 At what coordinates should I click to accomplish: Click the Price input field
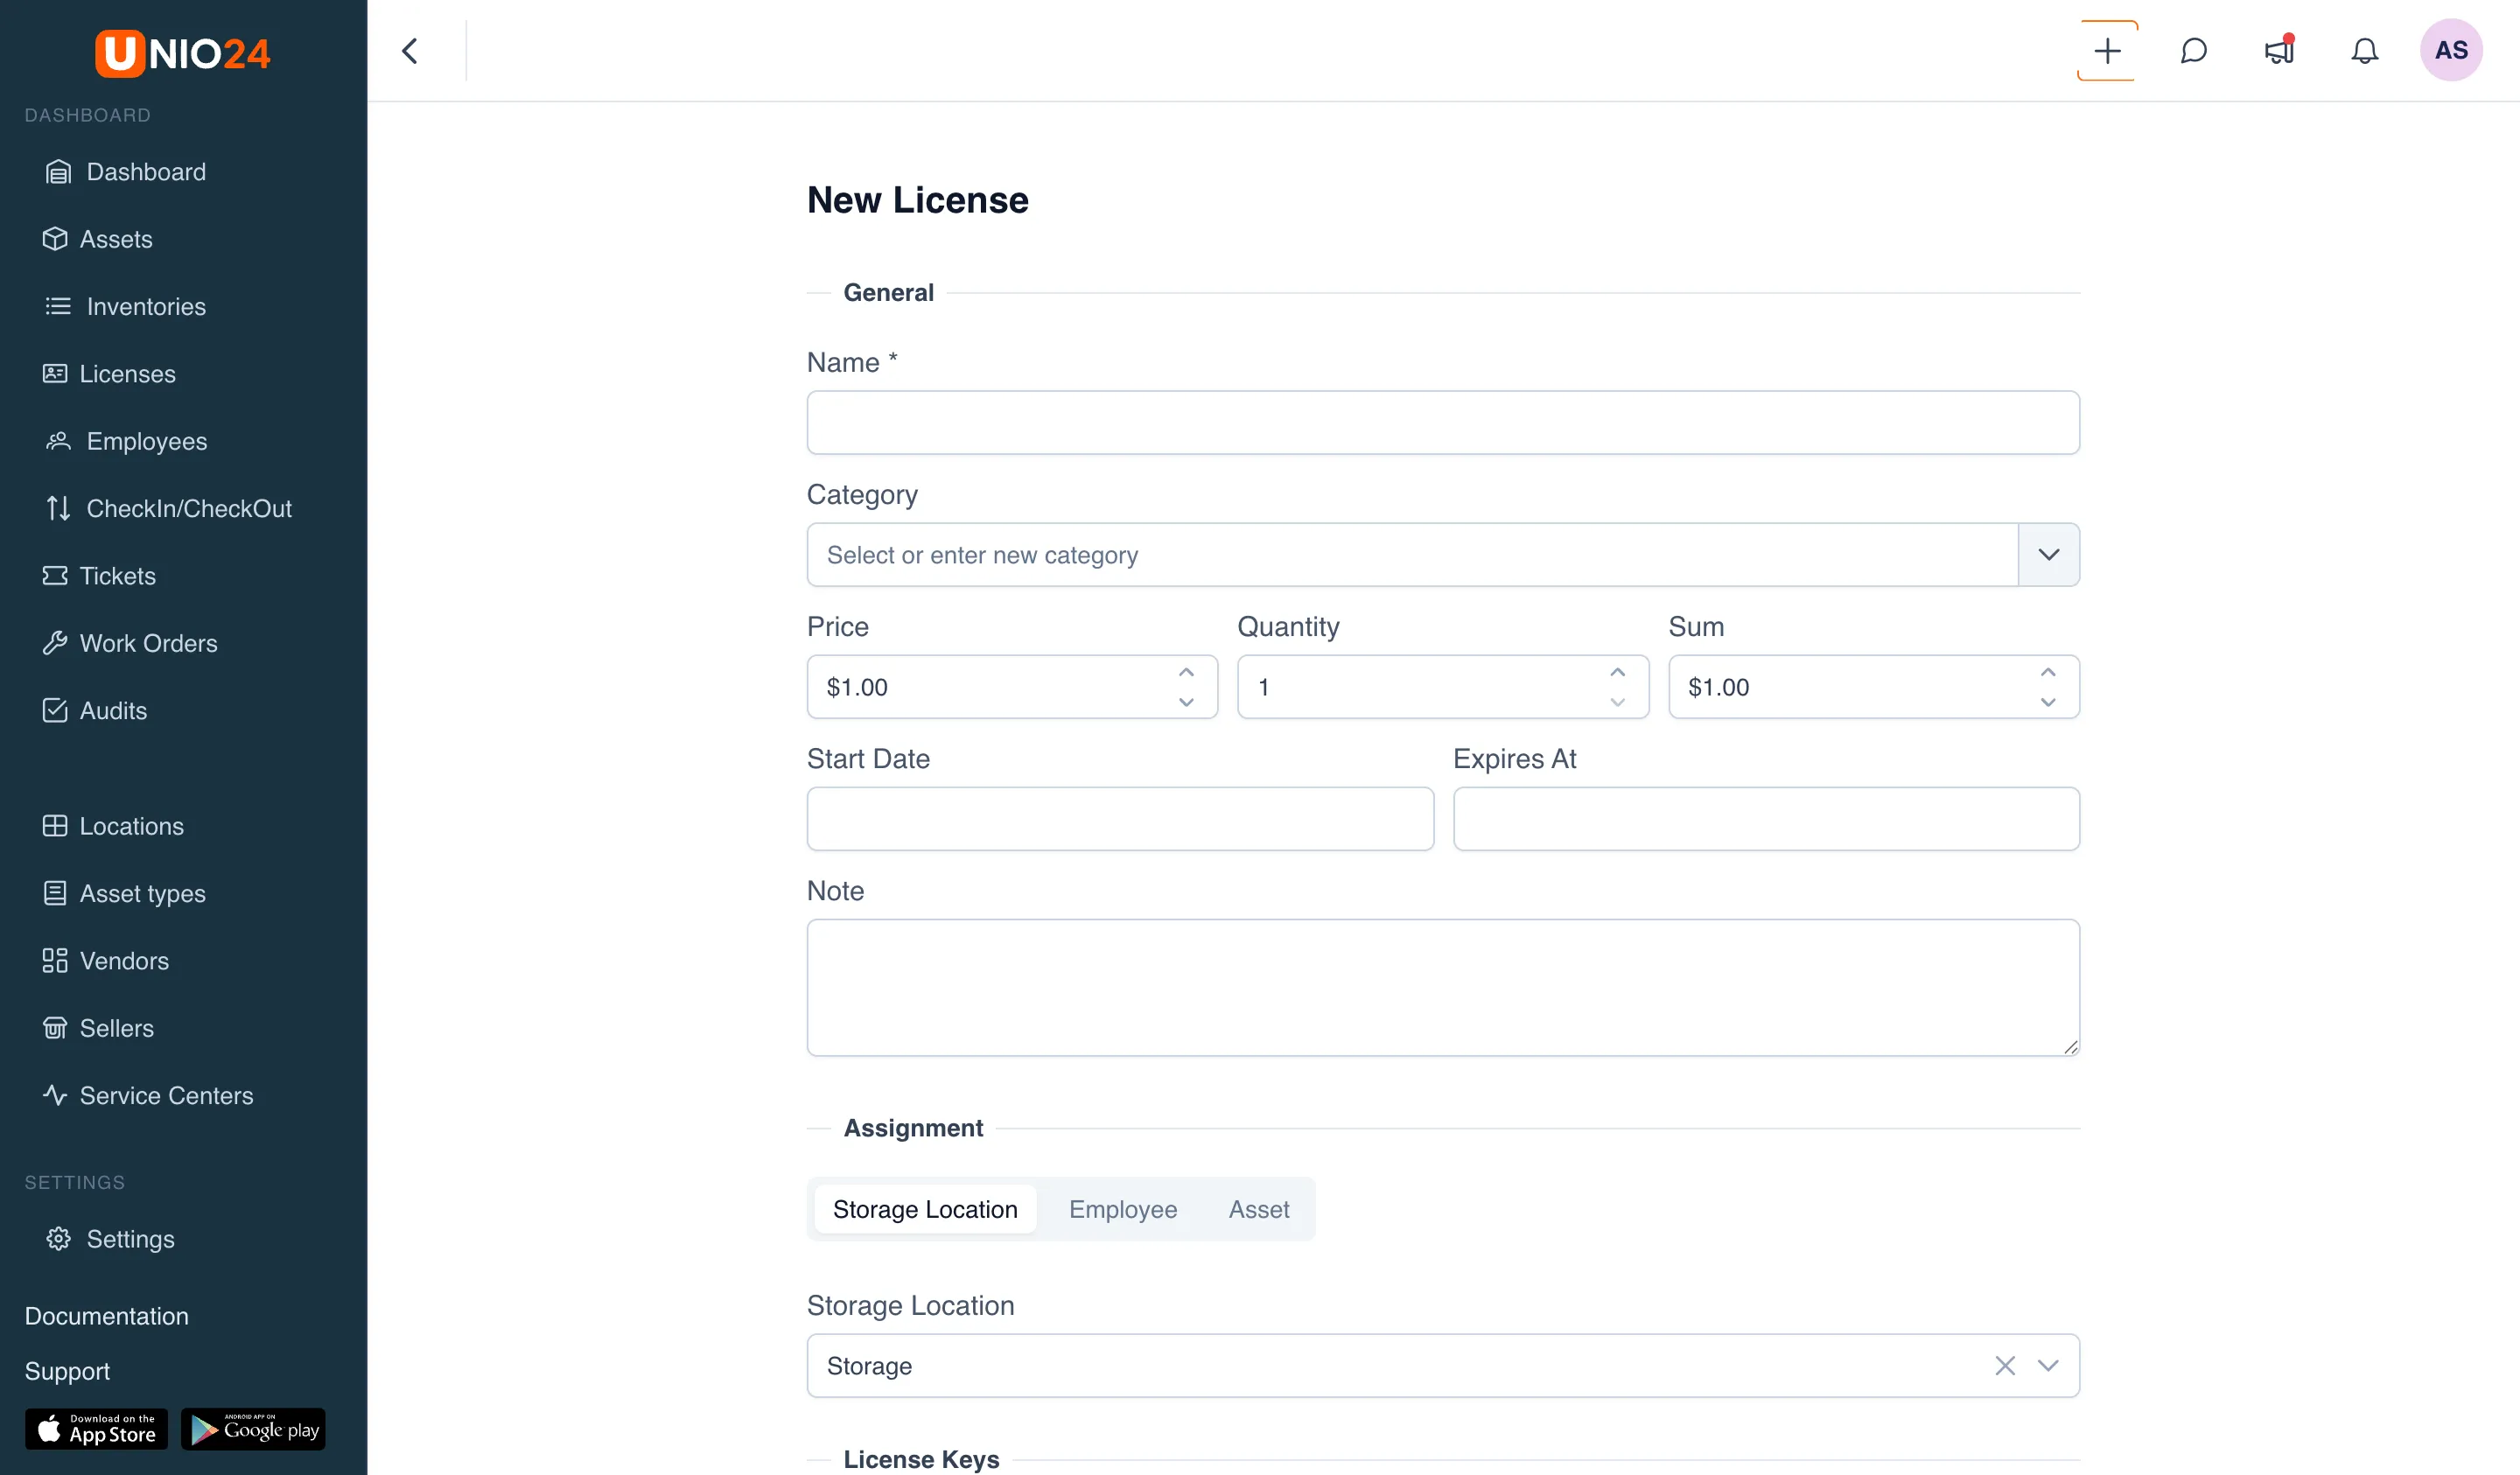tap(1012, 687)
